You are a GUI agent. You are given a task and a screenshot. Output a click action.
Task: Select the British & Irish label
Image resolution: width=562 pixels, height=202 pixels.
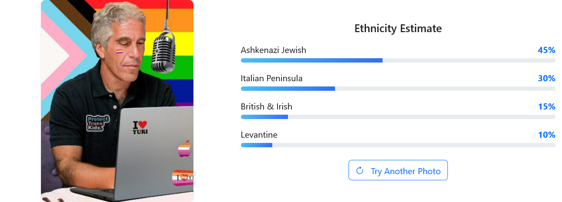pyautogui.click(x=266, y=106)
